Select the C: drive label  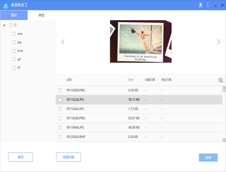click(x=15, y=25)
